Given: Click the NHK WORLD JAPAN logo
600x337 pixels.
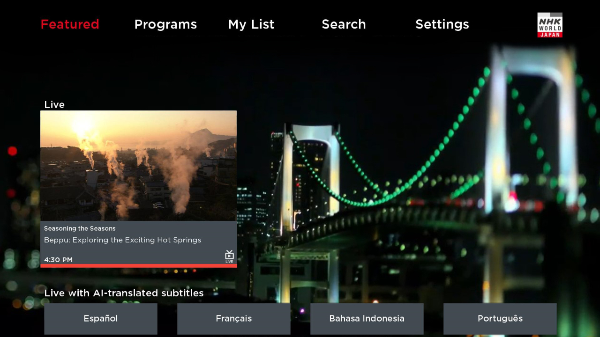Looking at the screenshot, I should point(549,24).
